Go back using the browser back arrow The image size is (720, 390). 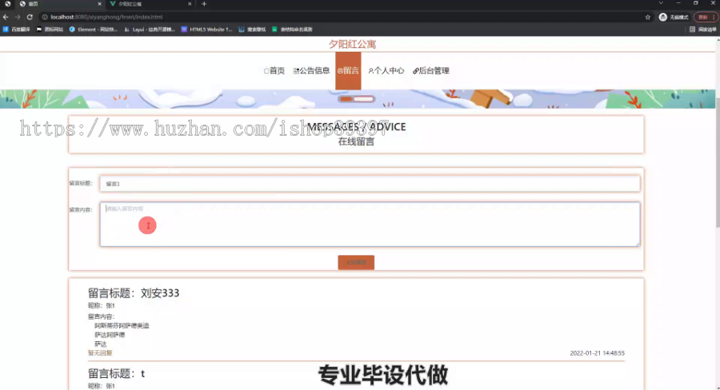tap(6, 17)
